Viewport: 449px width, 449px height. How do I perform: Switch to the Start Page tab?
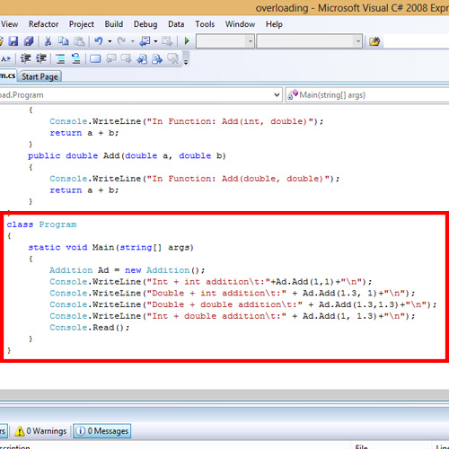[x=40, y=76]
